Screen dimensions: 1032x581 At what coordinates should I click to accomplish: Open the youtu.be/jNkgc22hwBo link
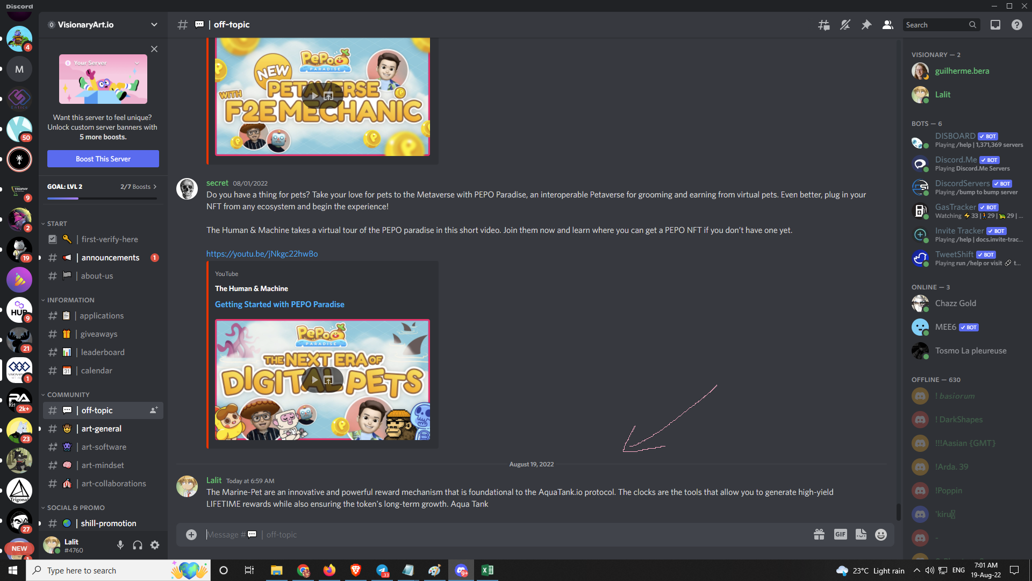coord(262,254)
